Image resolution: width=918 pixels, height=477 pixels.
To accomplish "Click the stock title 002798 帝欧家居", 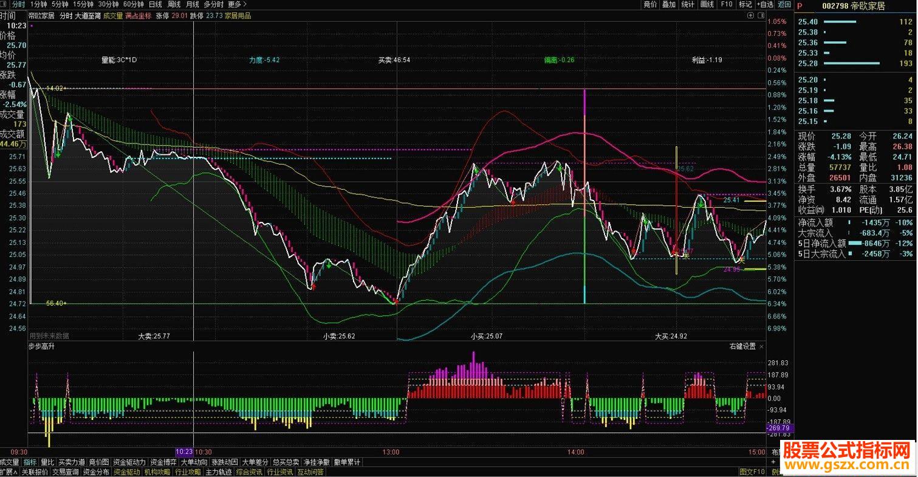I will point(853,6).
